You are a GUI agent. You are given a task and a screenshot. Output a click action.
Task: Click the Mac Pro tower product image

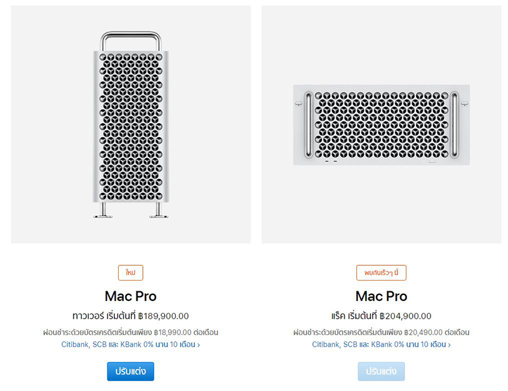pos(131,127)
